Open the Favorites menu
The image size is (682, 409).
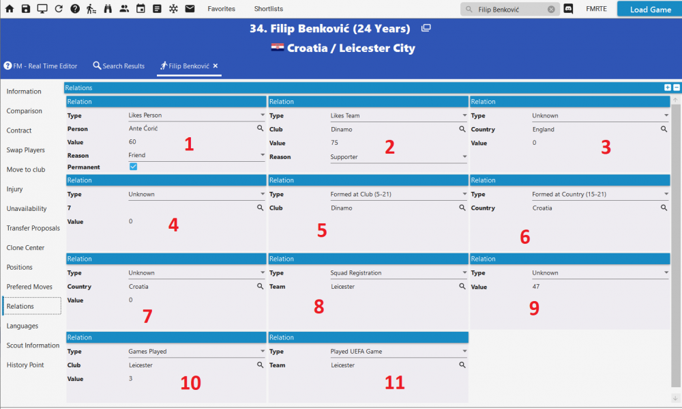tap(222, 9)
